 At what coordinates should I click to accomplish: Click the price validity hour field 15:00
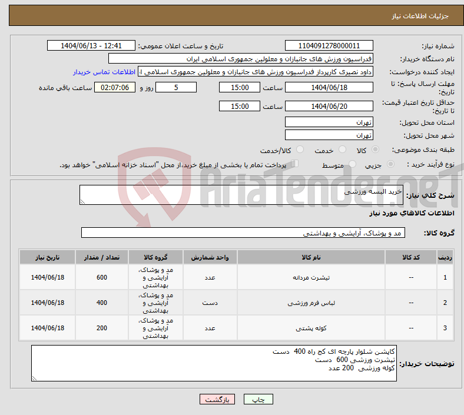pyautogui.click(x=240, y=106)
